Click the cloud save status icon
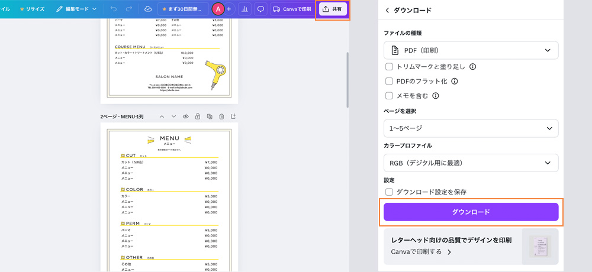The width and height of the screenshot is (592, 272). coord(148,9)
